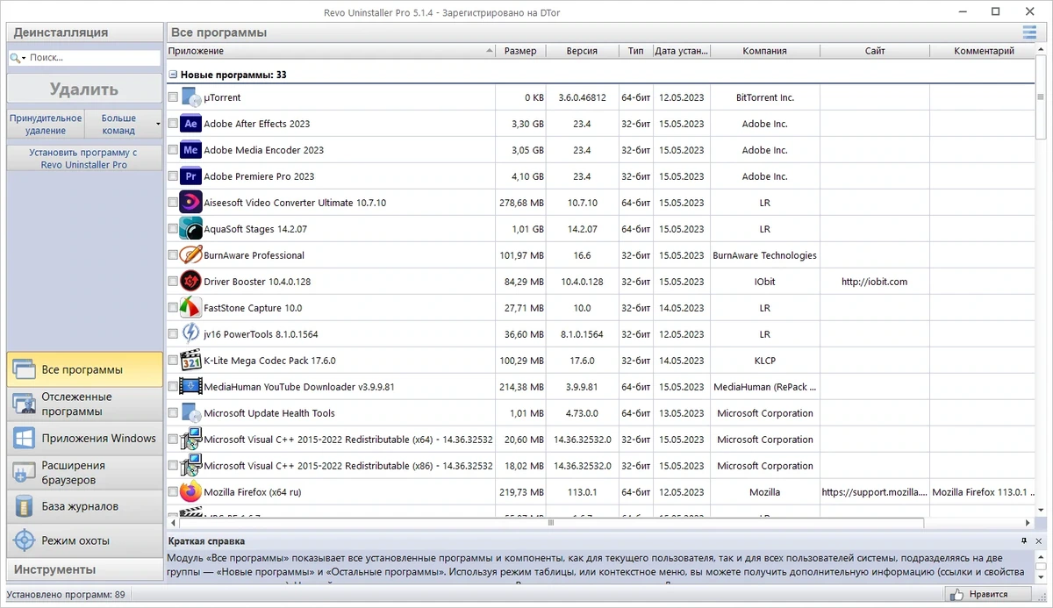Viewport: 1053px width, 608px height.
Task: Click the FastStone Capture icon
Action: [x=190, y=308]
